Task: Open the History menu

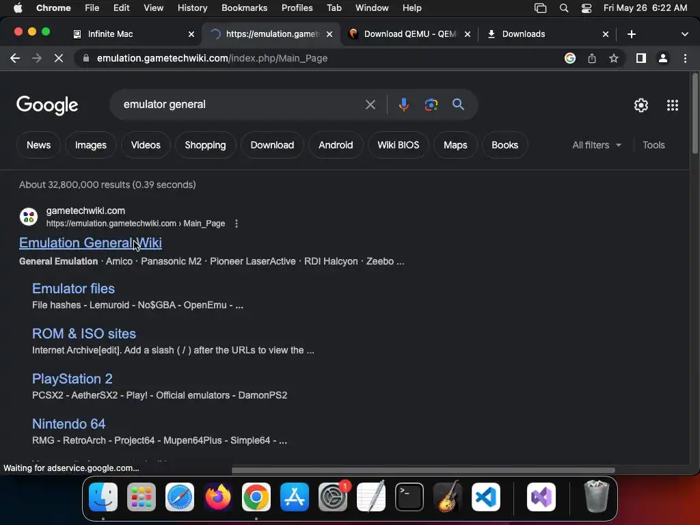Action: [192, 8]
